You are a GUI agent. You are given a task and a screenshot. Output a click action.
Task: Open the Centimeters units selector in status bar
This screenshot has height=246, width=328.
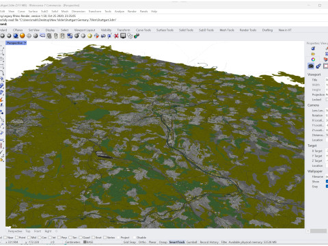click(x=72, y=242)
